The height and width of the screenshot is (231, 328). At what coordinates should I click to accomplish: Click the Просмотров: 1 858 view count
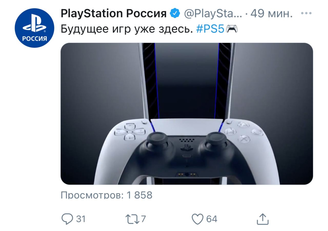pos(106,195)
